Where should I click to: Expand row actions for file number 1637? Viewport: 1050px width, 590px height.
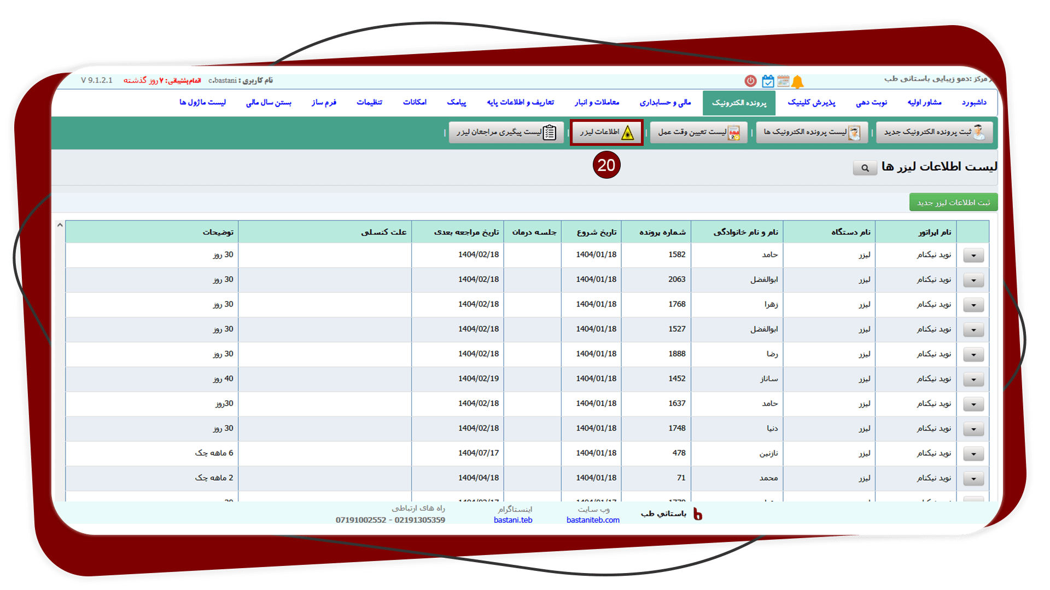[973, 404]
